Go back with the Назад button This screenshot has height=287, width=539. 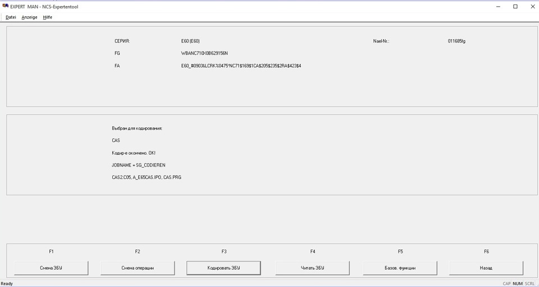486,268
